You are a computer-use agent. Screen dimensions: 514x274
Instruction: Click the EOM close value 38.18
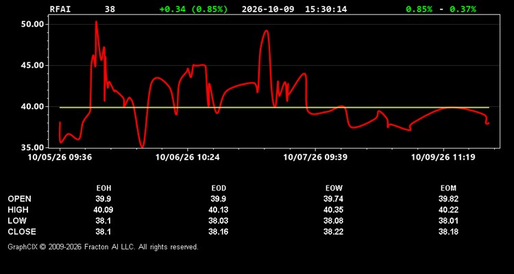448,232
